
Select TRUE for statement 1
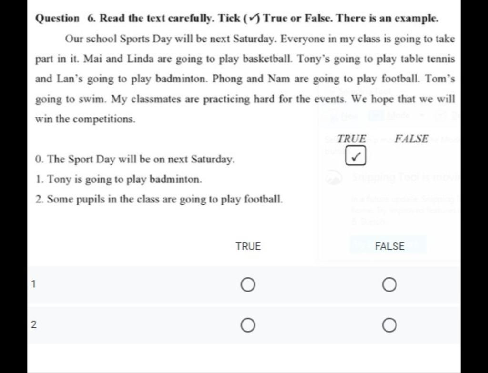248,285
